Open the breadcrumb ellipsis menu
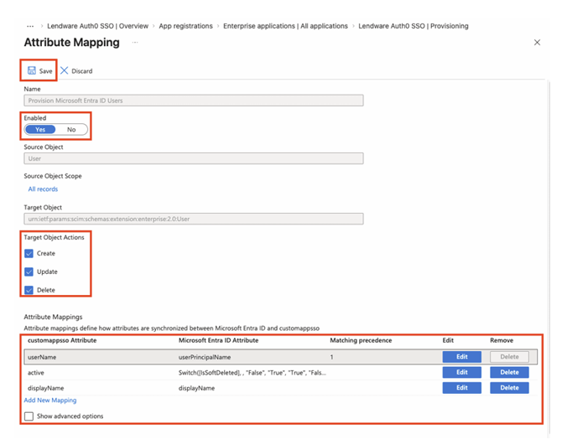This screenshot has height=439, width=562. pos(31,26)
